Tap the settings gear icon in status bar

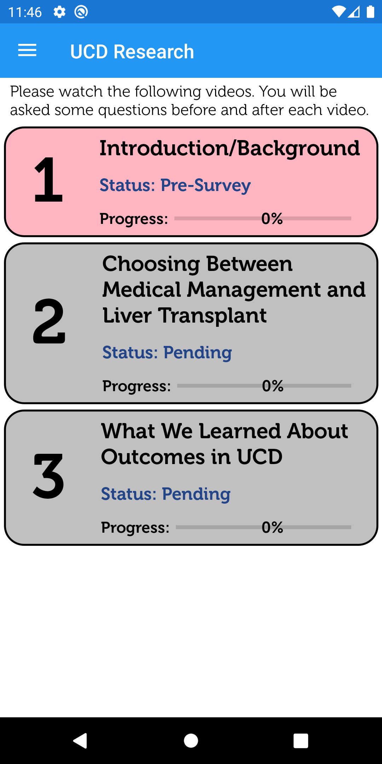[59, 12]
